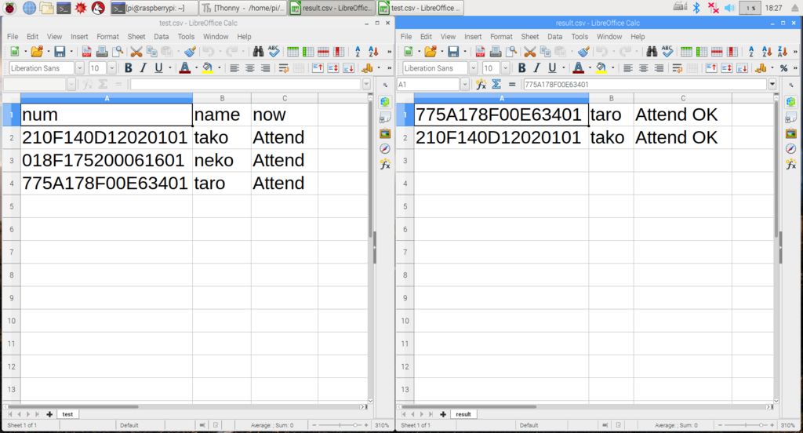Click the Cut scissors icon in result.csv window
803x433 pixels.
tap(529, 52)
